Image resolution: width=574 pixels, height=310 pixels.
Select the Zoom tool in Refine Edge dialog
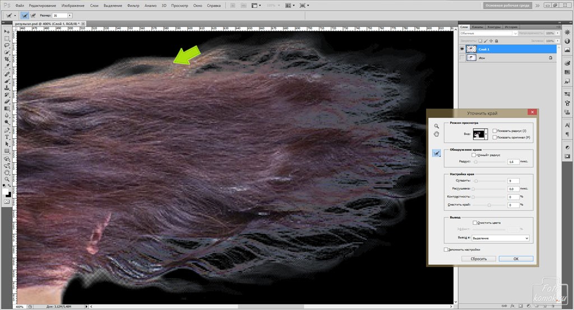tap(436, 126)
